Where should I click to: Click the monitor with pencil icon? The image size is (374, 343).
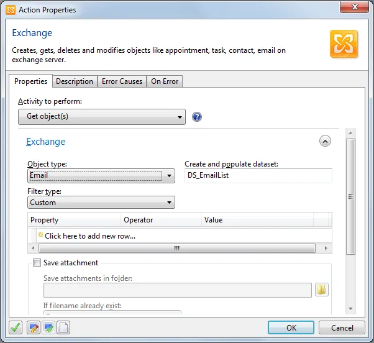point(34,327)
